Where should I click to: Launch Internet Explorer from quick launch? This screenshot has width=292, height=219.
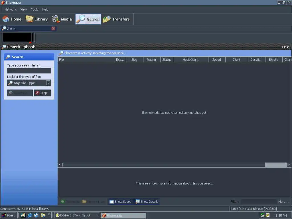[30, 216]
